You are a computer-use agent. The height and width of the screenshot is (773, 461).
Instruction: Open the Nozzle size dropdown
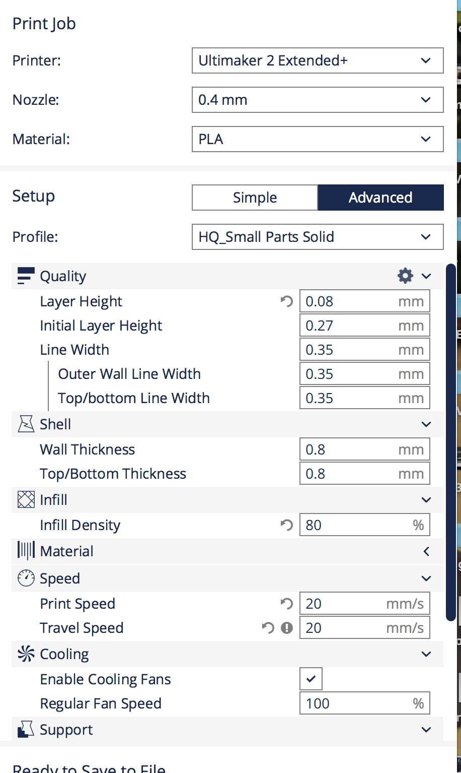[318, 100]
